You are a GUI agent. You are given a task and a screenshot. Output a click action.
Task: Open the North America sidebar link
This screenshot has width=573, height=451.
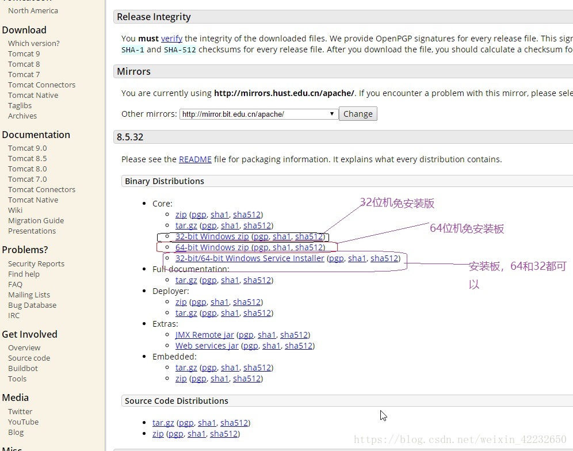click(33, 10)
